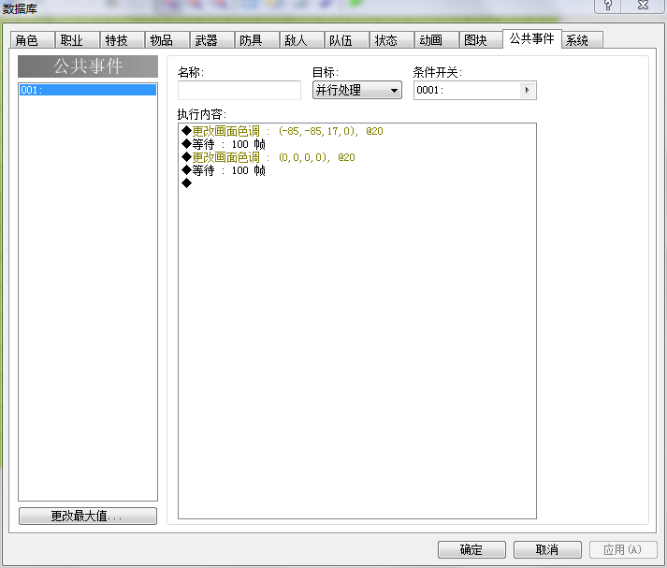Click the 取消 button
The height and width of the screenshot is (568, 667).
[547, 549]
